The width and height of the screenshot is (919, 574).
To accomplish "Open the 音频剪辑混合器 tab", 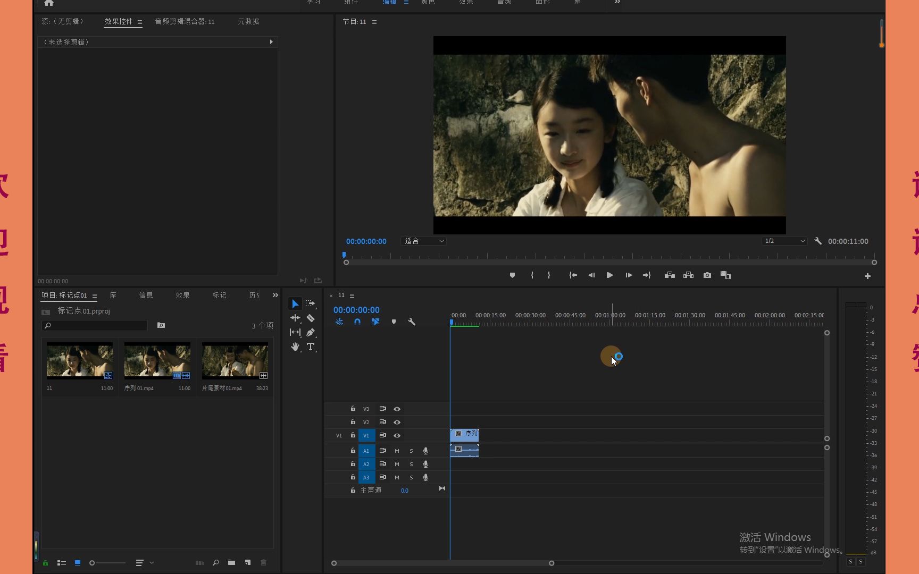I will [x=185, y=21].
